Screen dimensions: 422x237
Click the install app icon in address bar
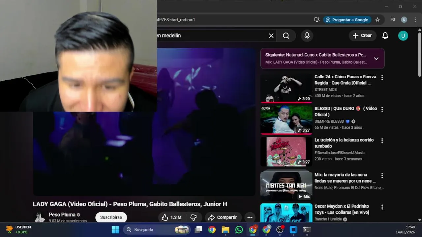317,20
